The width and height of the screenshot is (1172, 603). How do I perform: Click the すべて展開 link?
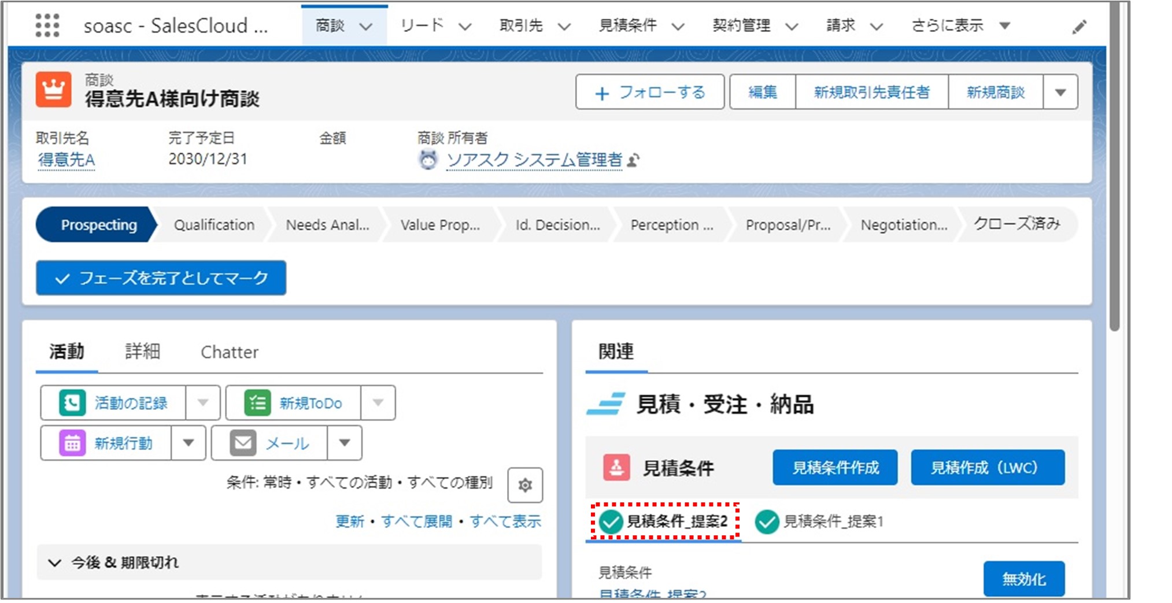coord(416,521)
